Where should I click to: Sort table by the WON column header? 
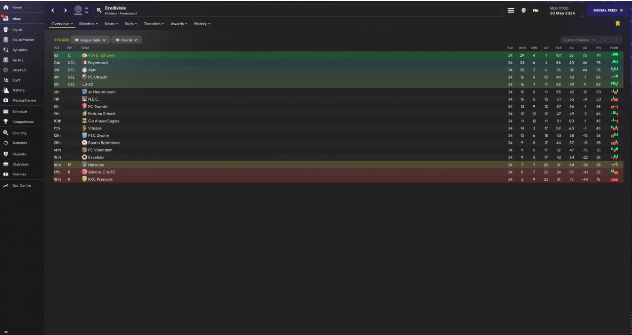[522, 47]
